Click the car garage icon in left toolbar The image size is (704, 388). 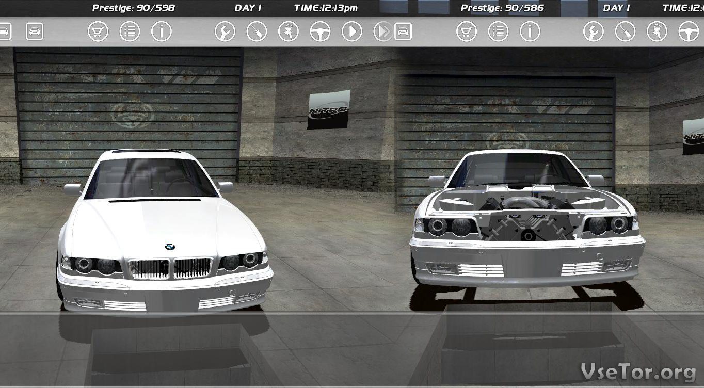(35, 32)
